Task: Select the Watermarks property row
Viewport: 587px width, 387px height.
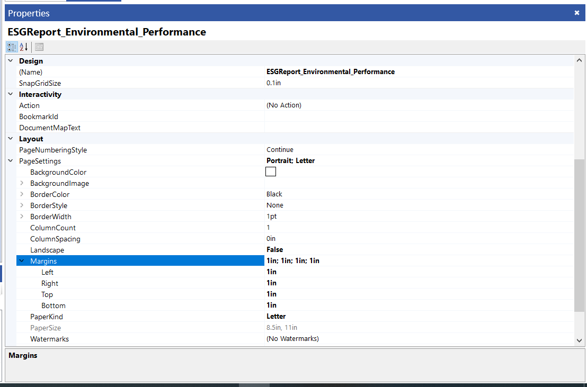Action: coord(49,339)
